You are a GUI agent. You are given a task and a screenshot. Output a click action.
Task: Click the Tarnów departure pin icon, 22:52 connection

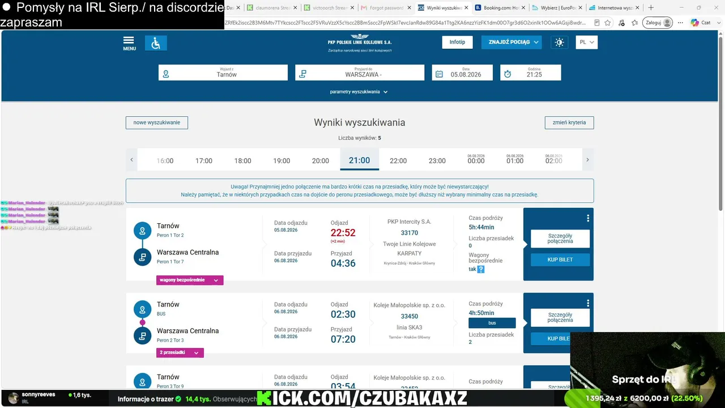142,231
